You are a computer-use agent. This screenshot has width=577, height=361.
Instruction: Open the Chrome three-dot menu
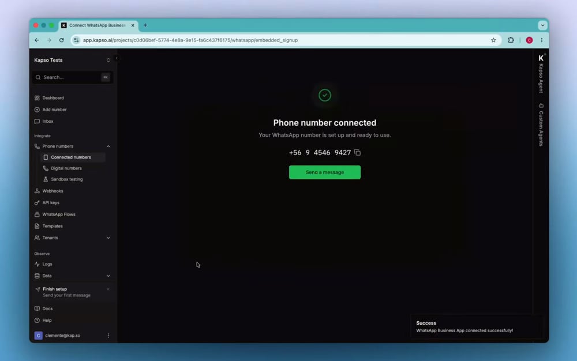coord(542,40)
